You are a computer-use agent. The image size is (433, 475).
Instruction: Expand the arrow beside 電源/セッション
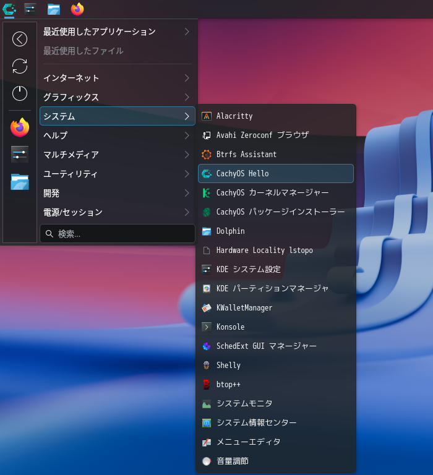coord(187,212)
